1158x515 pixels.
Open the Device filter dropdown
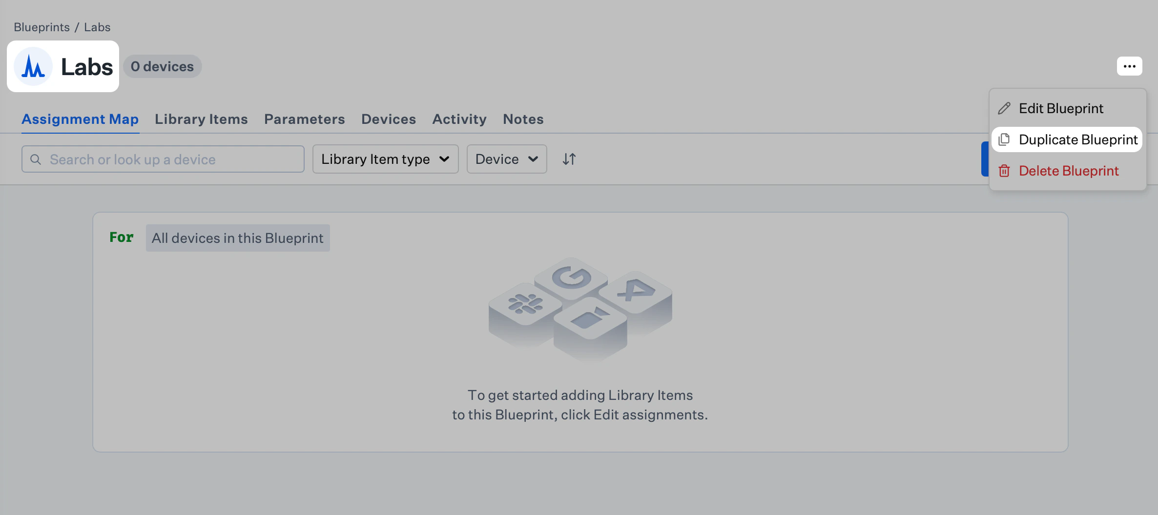506,159
